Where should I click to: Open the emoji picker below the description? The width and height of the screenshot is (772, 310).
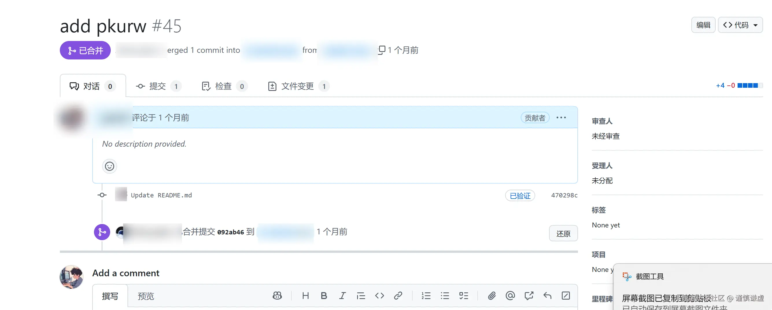109,166
